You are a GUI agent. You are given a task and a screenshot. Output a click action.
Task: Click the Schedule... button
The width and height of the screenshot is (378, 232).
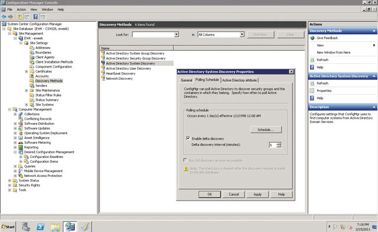coord(266,130)
